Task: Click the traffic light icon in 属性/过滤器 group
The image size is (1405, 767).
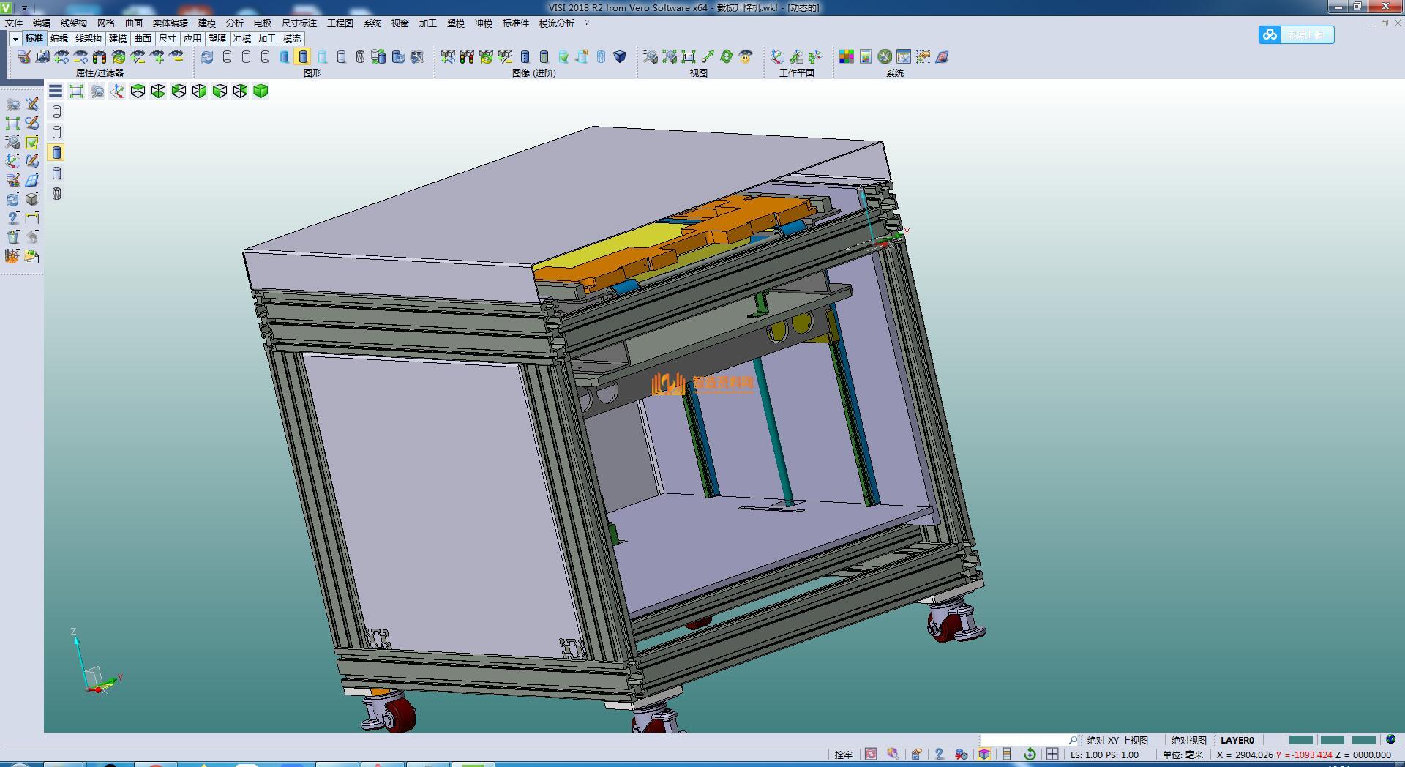Action: coord(100,57)
